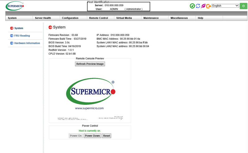Viewport: 248px width, 153px height.
Task: Open Hardware Information page
Action: point(27,43)
